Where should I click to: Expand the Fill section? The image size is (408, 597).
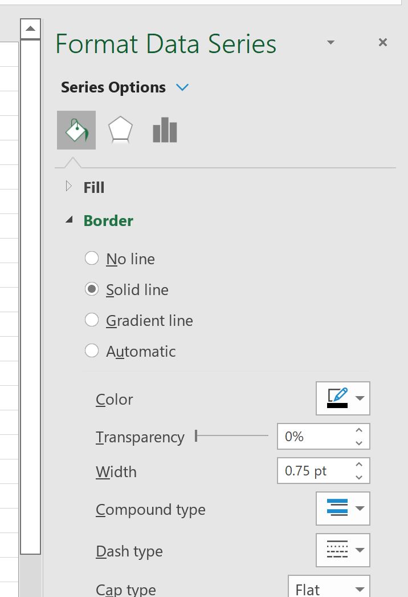coord(68,185)
